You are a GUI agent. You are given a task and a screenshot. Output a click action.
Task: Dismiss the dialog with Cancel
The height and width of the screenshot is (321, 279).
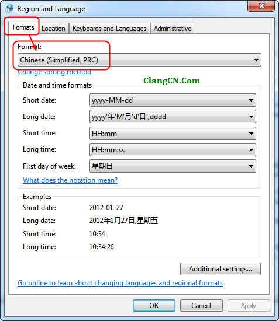[x=201, y=306]
